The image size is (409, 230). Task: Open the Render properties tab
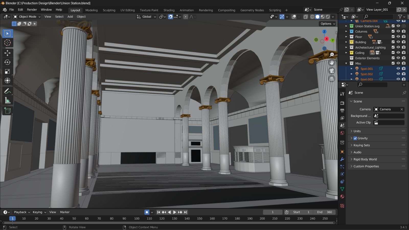click(x=342, y=103)
